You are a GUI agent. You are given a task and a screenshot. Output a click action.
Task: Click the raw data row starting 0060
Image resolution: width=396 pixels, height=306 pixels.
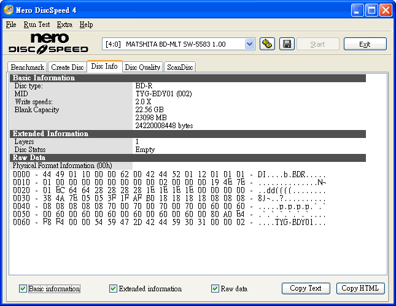tap(169, 222)
